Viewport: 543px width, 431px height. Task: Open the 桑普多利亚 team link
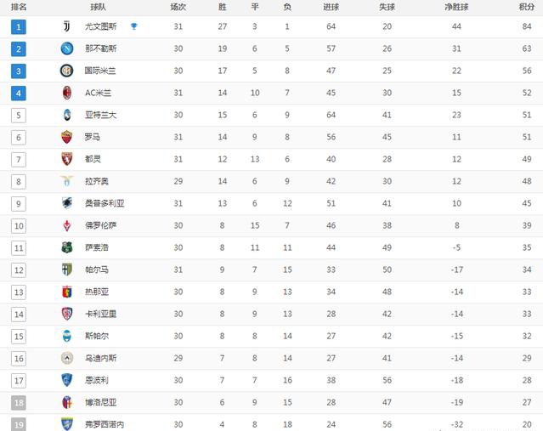105,203
